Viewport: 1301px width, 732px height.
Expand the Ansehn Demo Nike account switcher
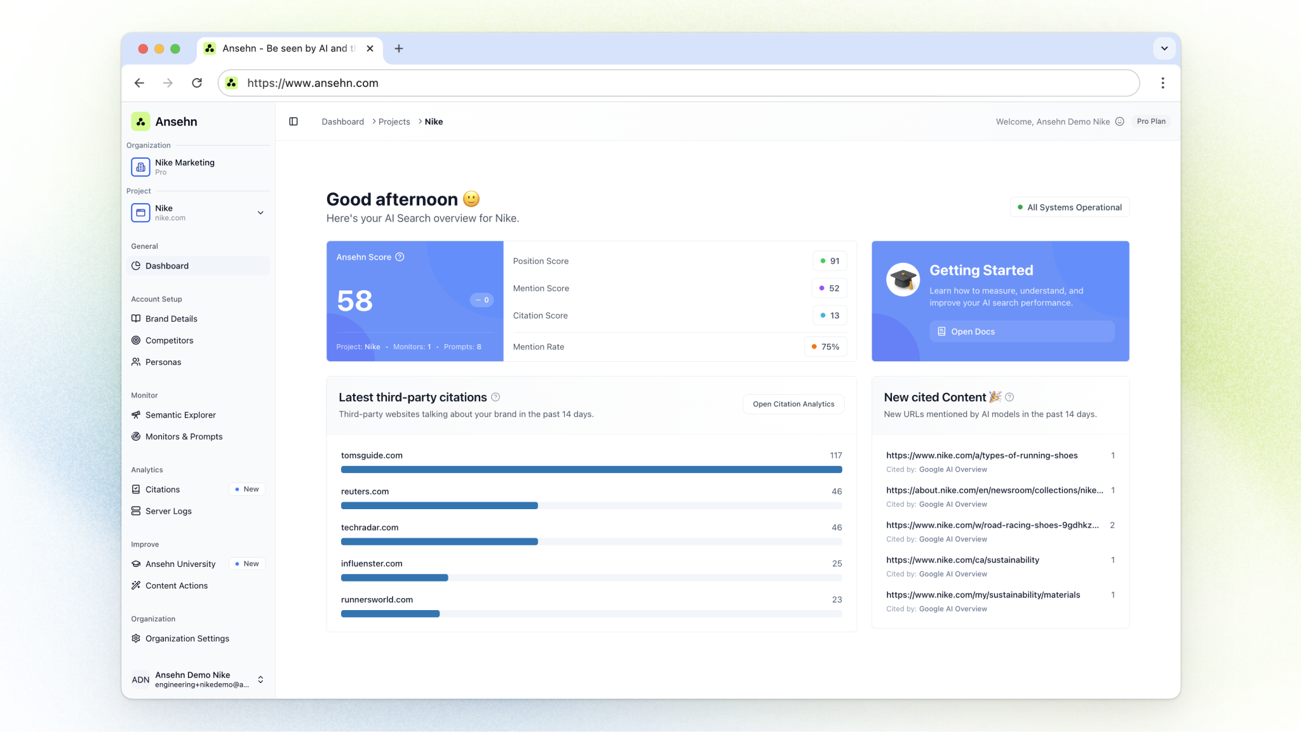[x=260, y=679]
